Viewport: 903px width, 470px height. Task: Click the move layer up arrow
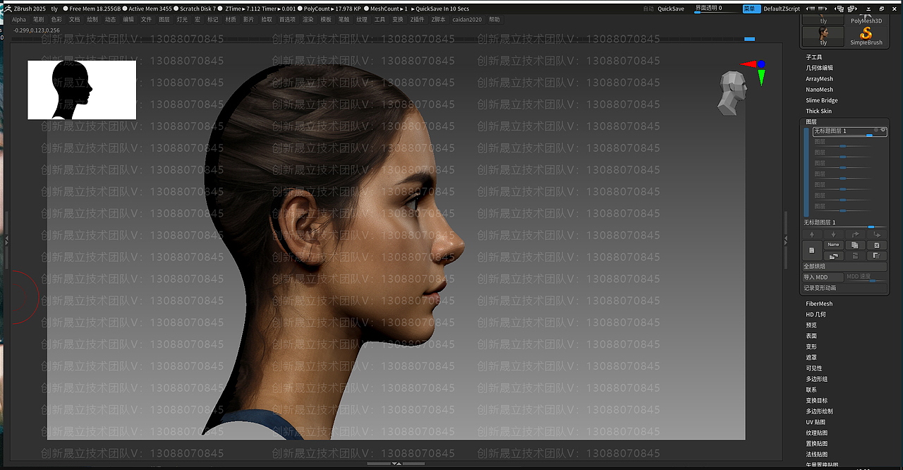(812, 235)
